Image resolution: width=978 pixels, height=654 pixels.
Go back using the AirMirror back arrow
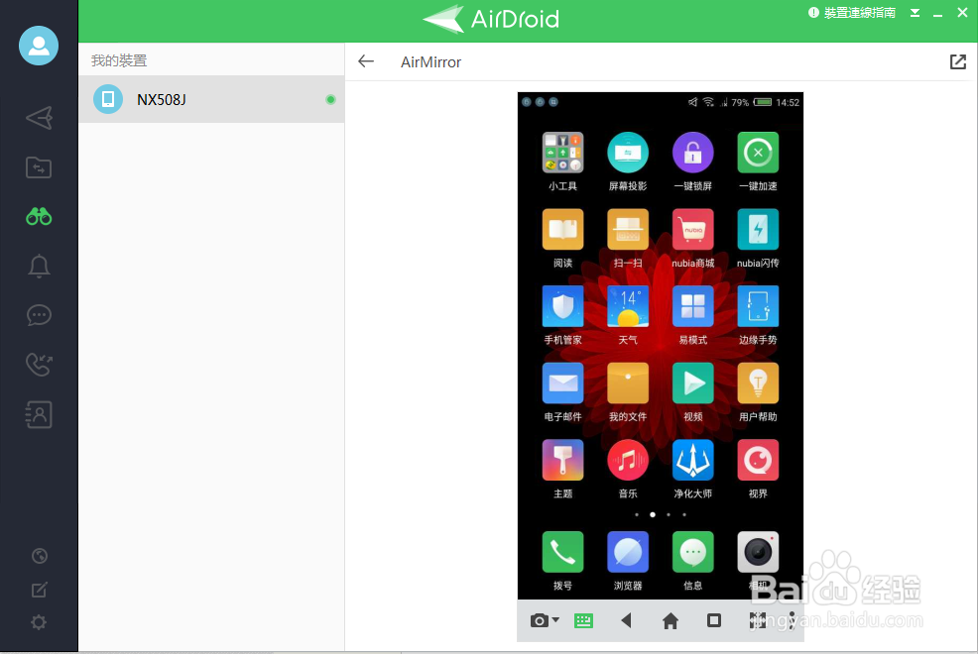[x=366, y=61]
